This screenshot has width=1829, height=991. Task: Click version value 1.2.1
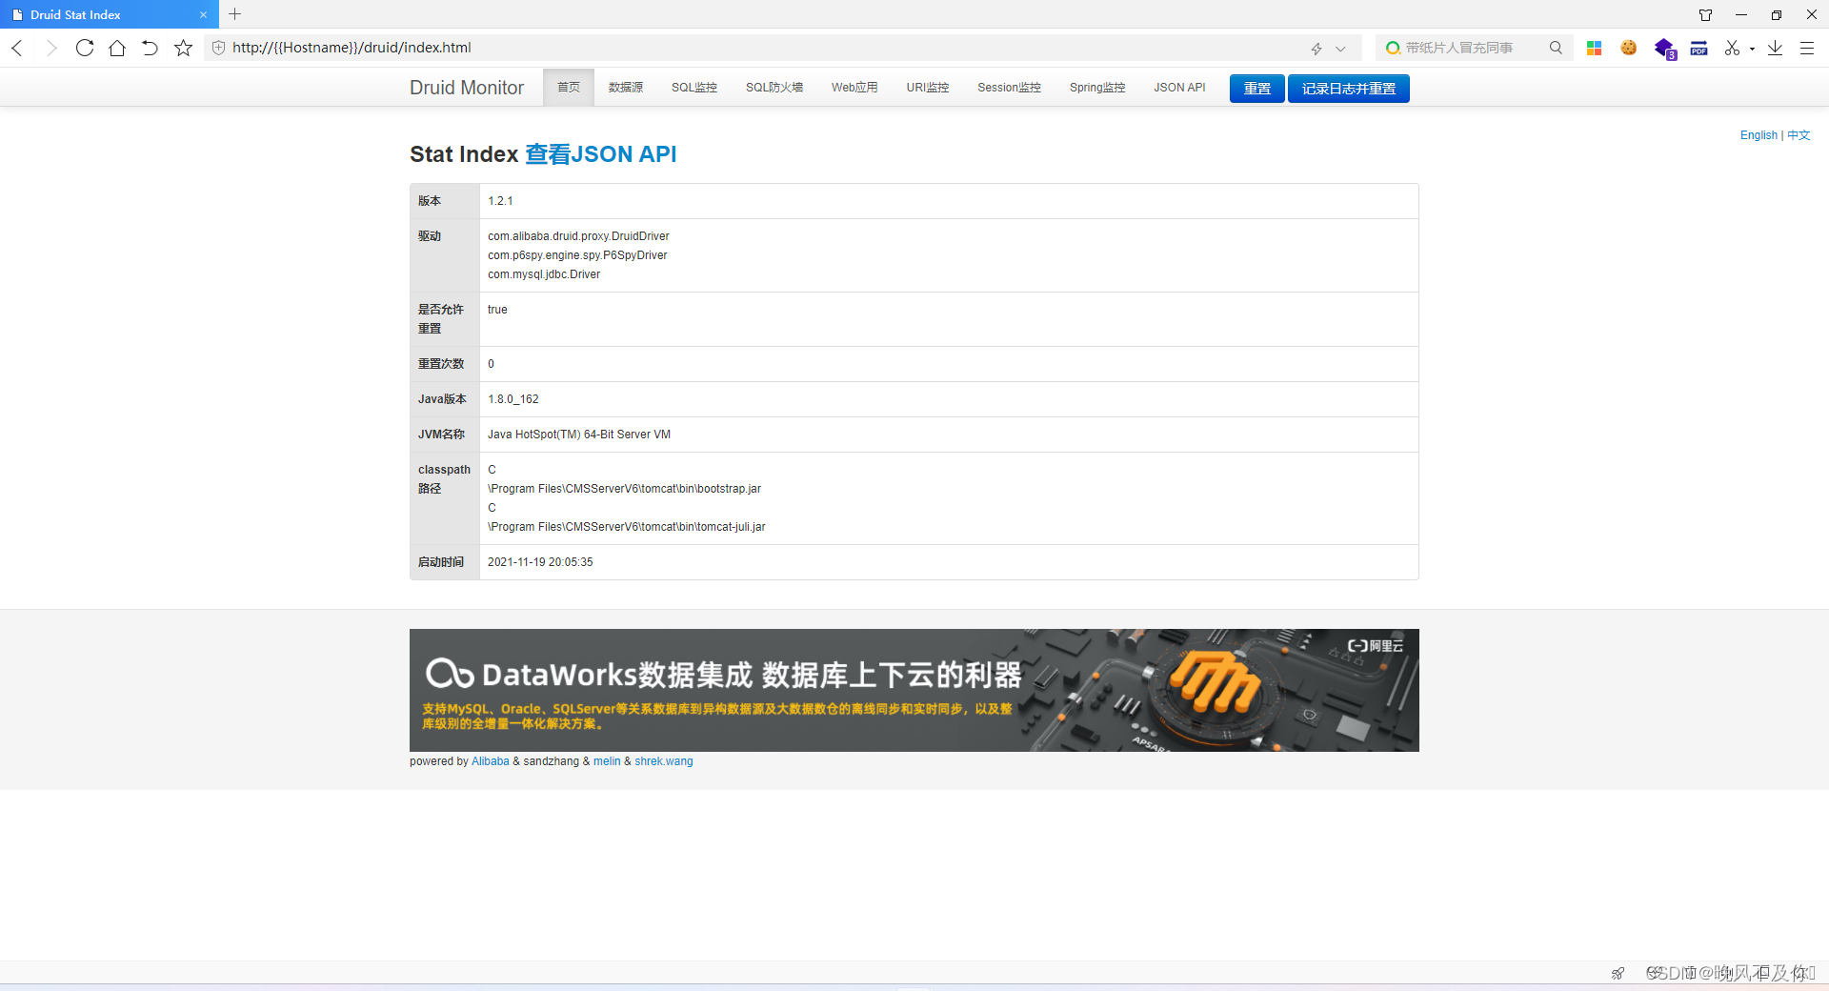[500, 201]
